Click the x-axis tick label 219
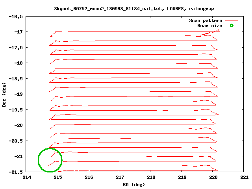 click(x=182, y=177)
